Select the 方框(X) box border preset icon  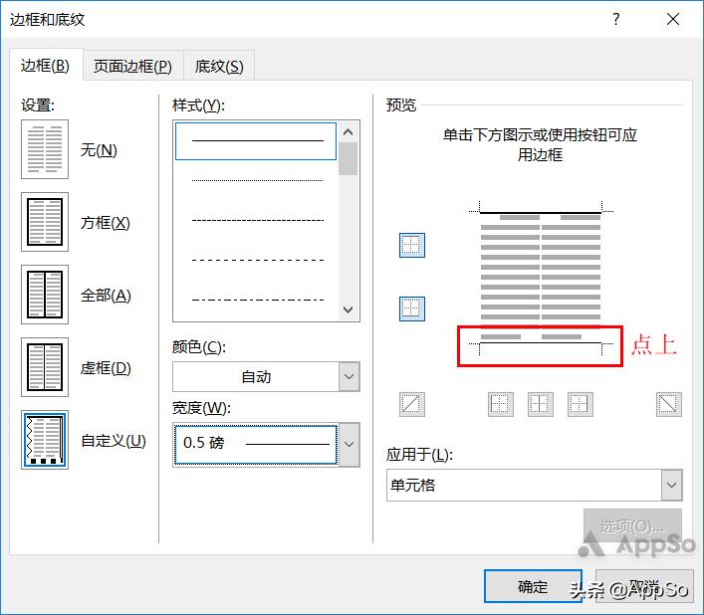point(45,222)
